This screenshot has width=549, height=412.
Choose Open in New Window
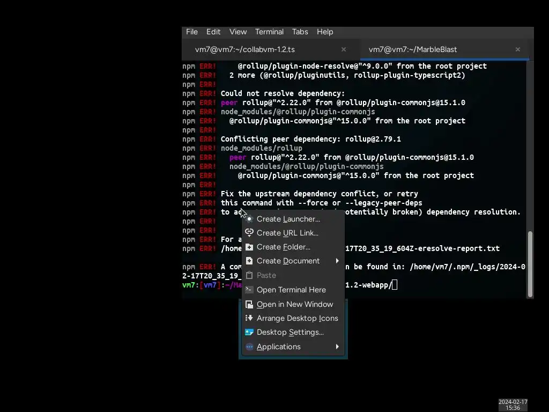coord(293,305)
